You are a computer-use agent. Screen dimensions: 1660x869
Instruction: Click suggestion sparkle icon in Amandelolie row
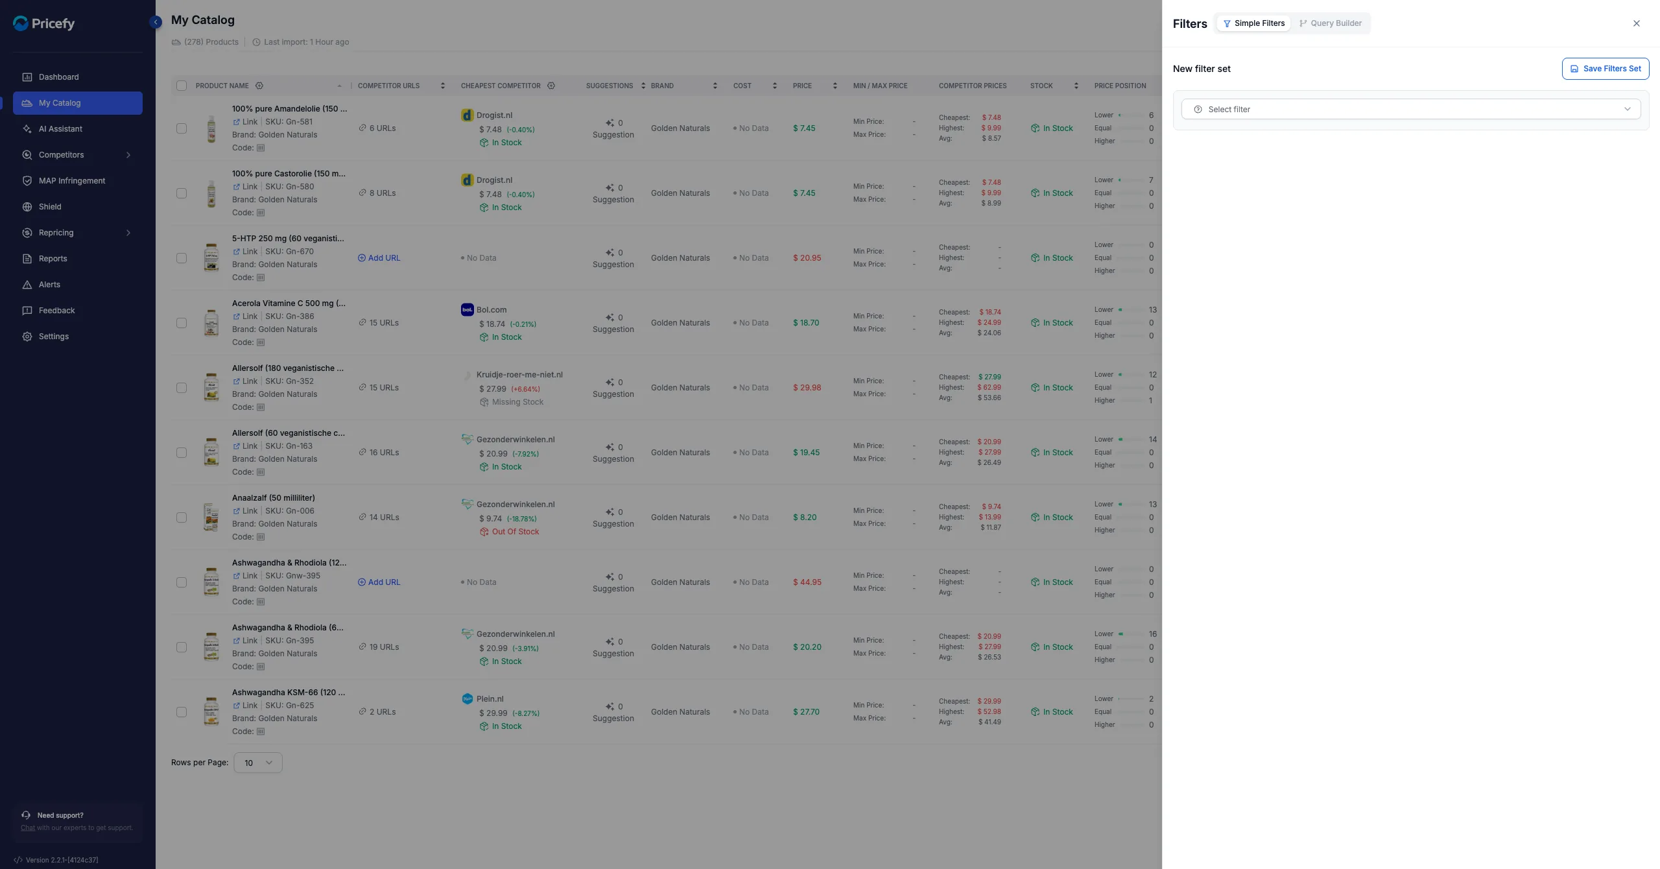610,123
